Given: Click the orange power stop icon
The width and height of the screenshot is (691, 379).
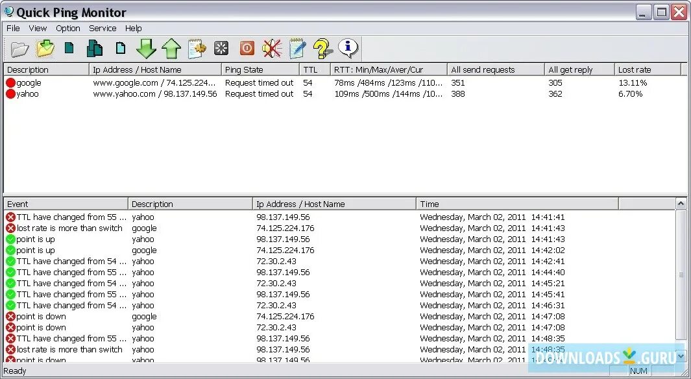Looking at the screenshot, I should (247, 48).
